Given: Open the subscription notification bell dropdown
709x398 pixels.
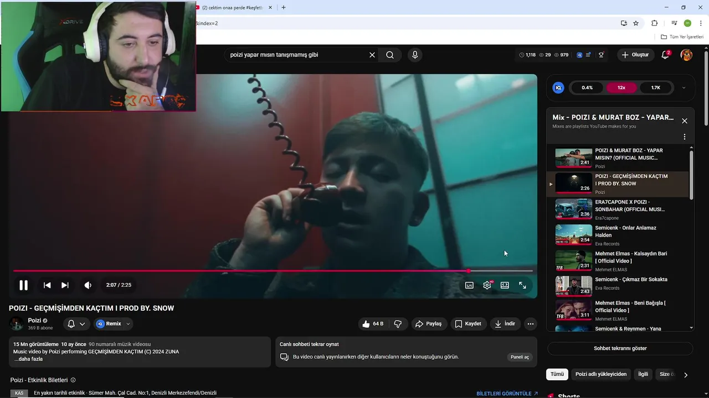Looking at the screenshot, I should coord(76,324).
